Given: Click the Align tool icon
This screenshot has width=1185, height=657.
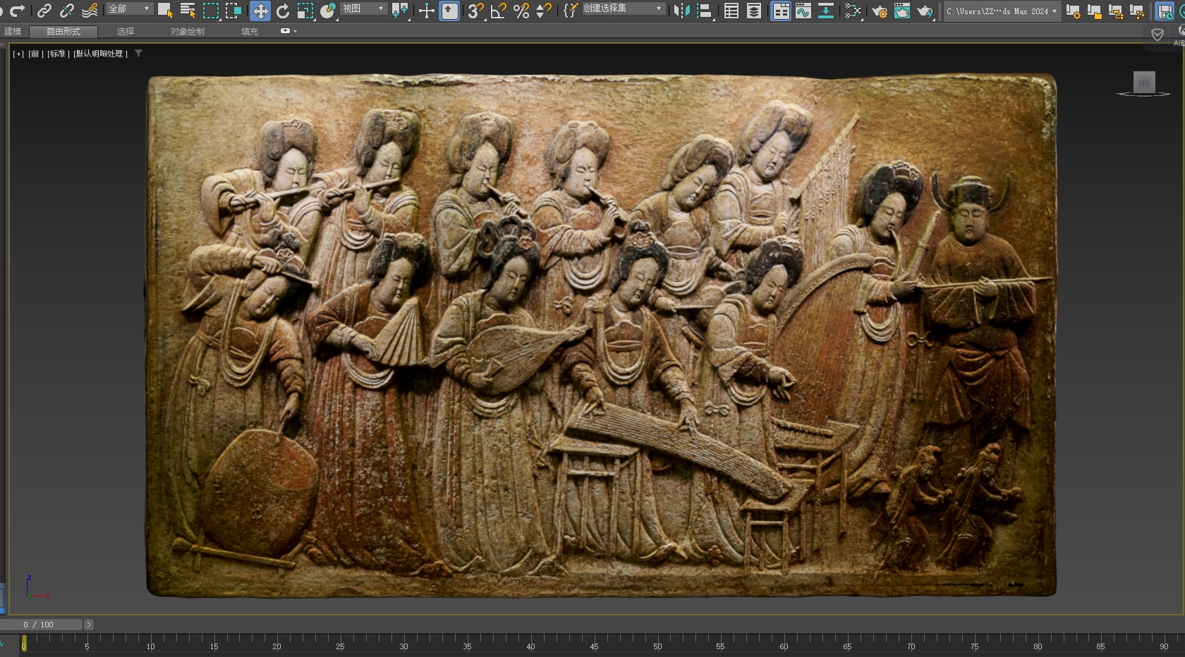Looking at the screenshot, I should point(704,11).
